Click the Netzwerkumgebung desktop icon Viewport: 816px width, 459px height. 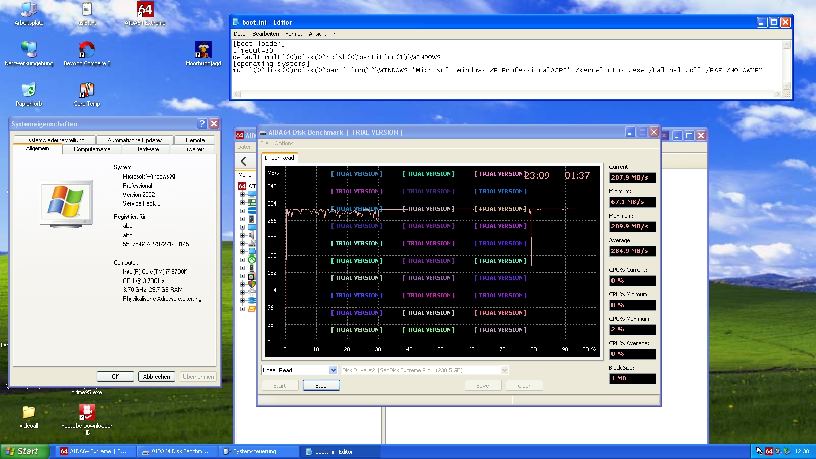[x=29, y=54]
